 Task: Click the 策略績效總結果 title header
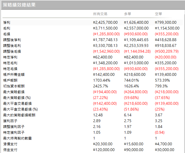[19, 5]
